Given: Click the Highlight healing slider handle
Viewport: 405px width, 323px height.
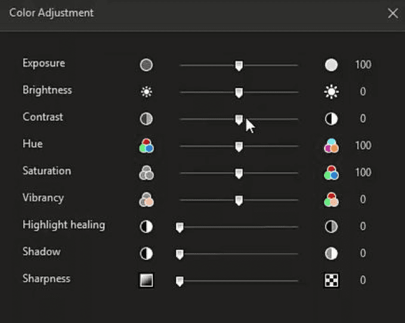Looking at the screenshot, I should coord(180,228).
